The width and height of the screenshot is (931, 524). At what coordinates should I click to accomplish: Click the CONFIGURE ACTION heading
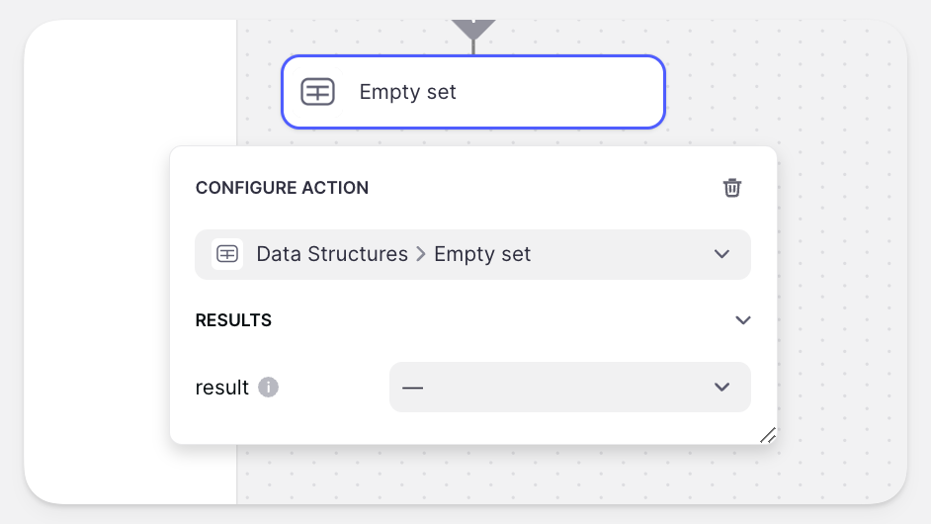pos(282,188)
